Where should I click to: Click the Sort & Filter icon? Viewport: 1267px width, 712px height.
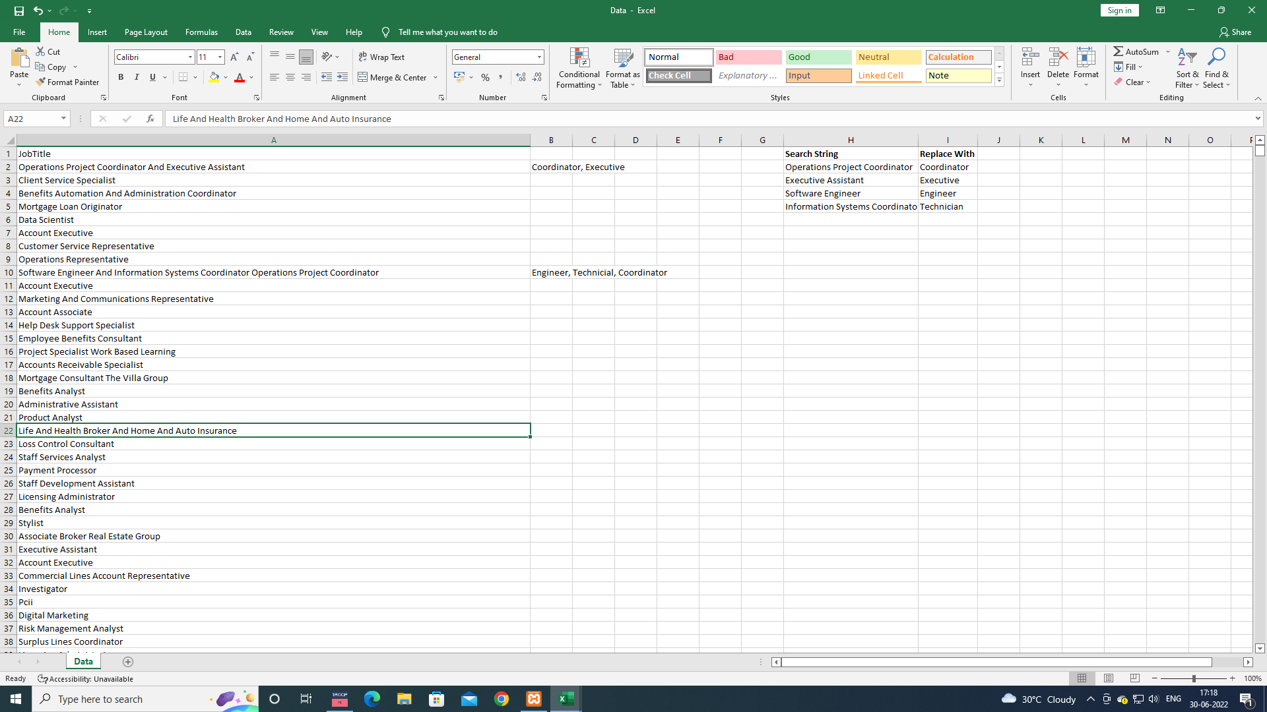1186,57
